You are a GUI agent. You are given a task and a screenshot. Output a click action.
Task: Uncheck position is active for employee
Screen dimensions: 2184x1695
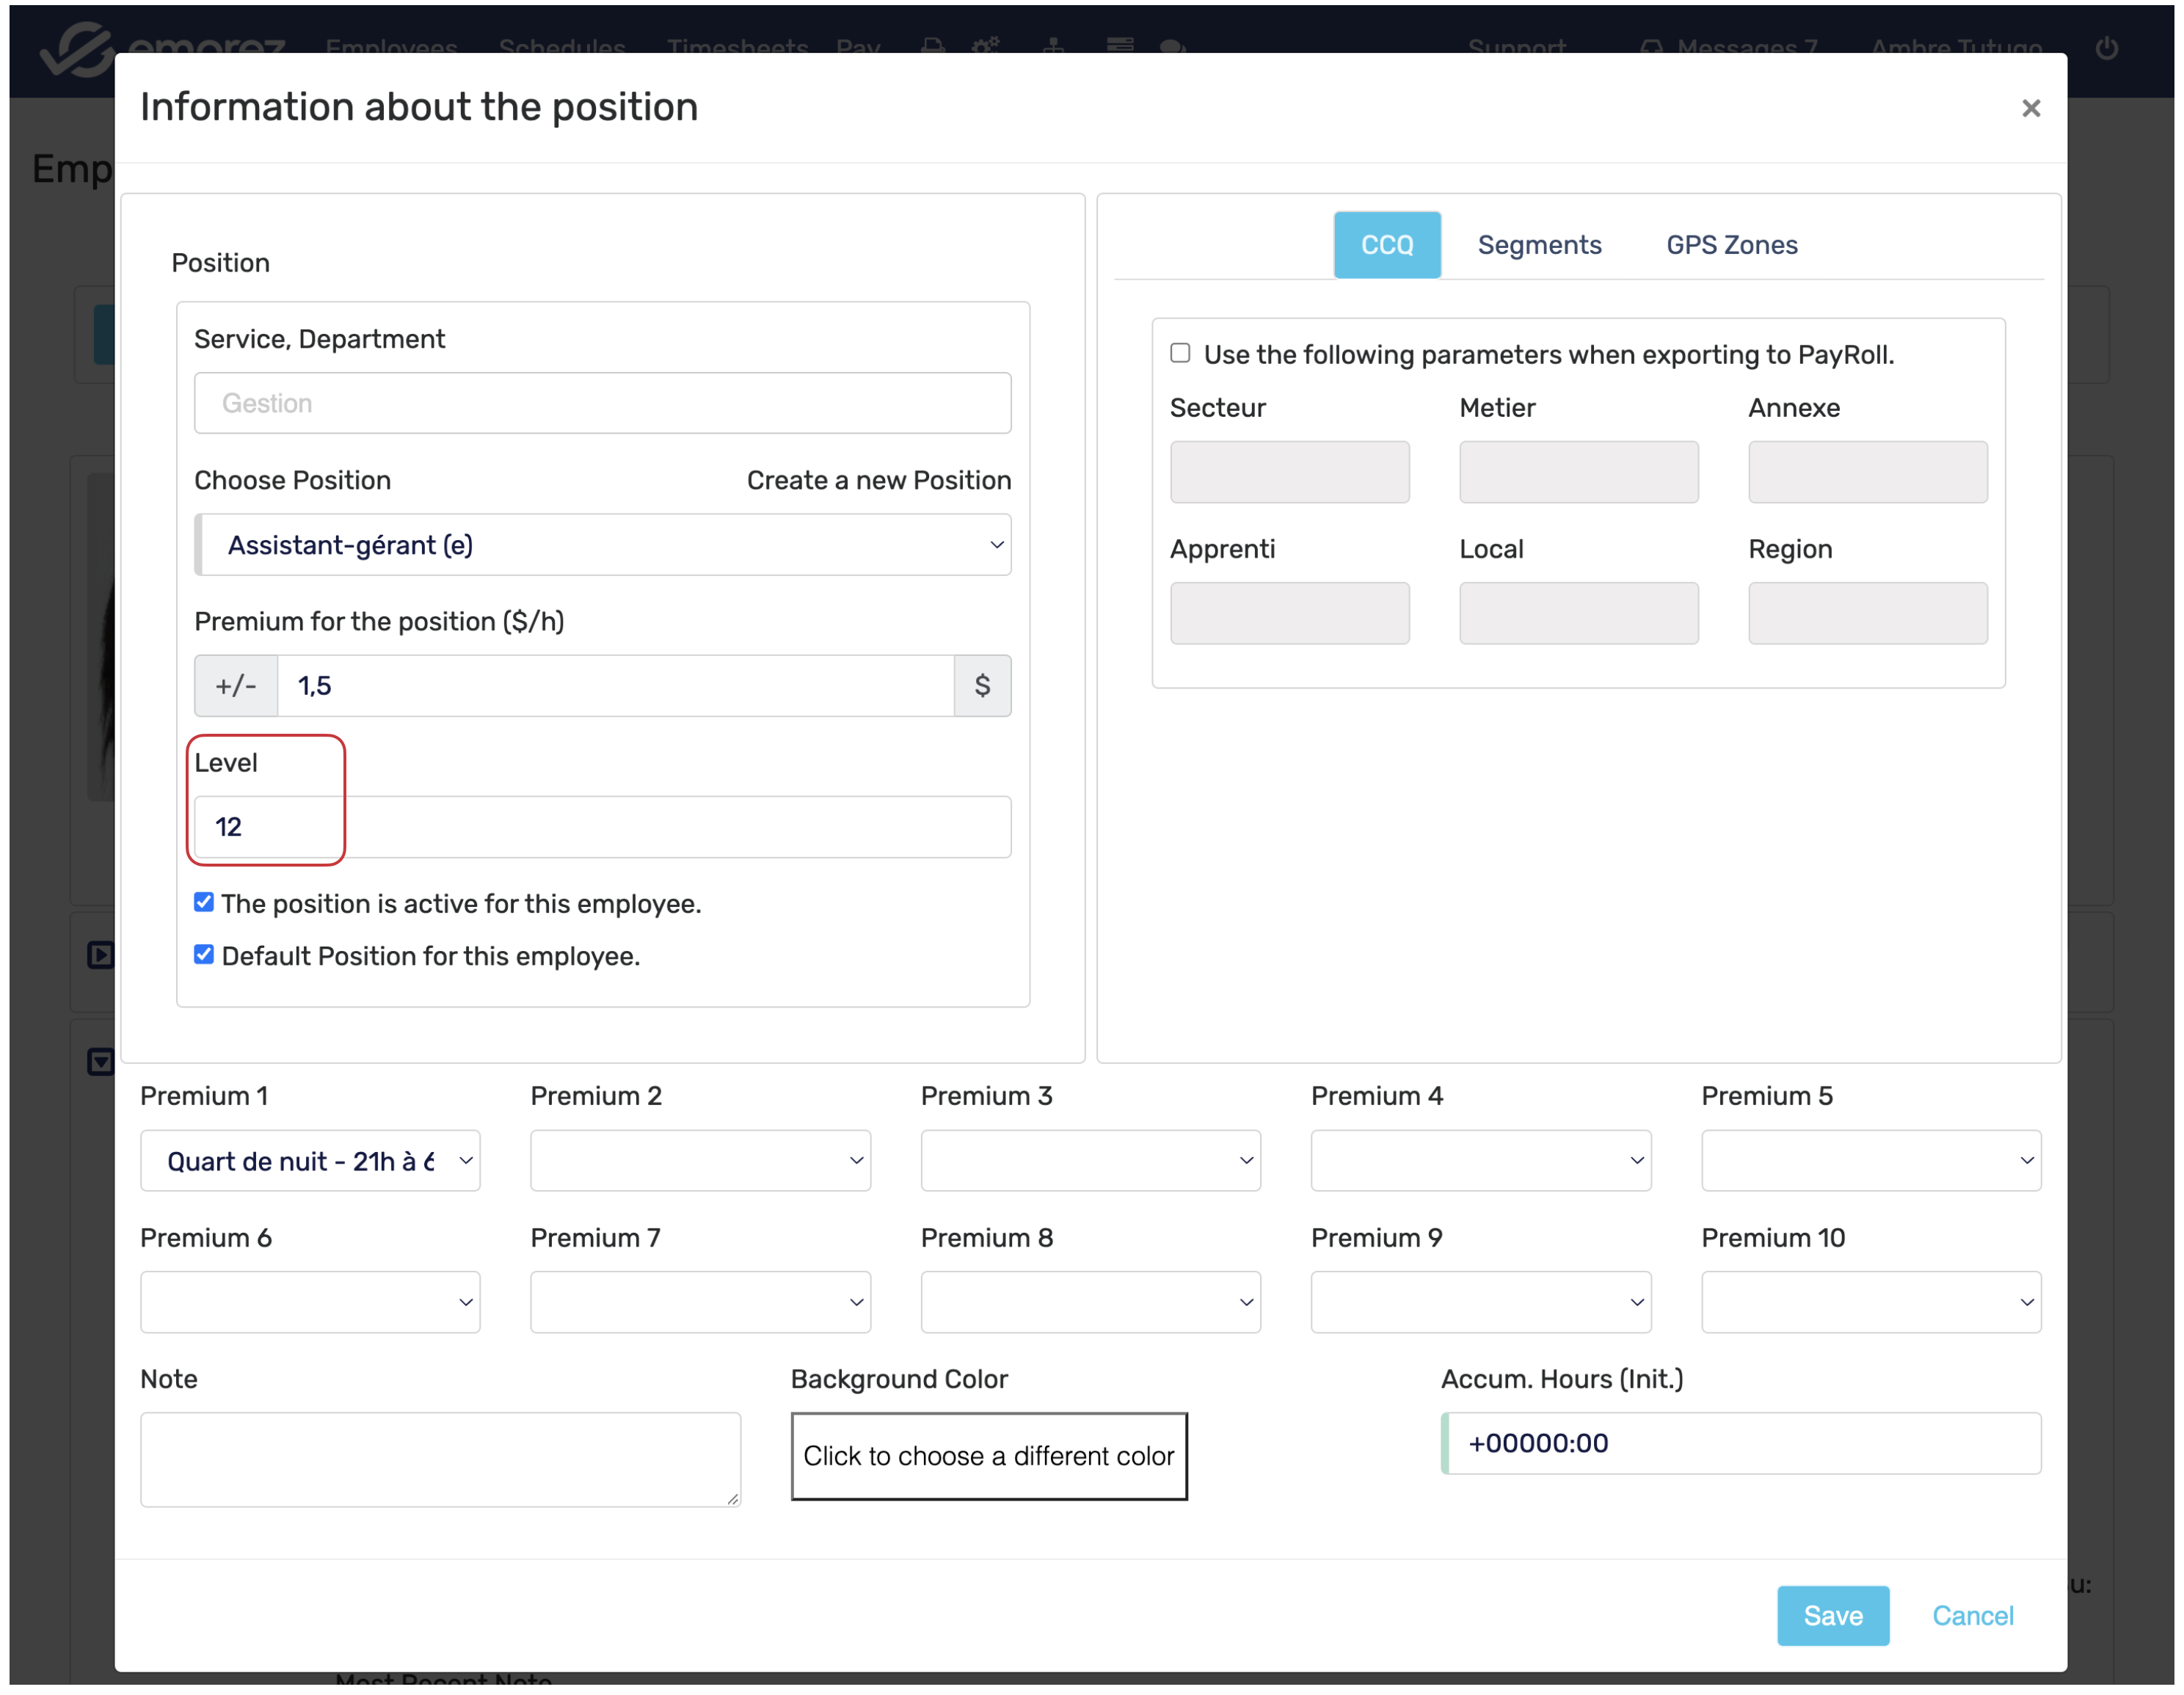204,902
